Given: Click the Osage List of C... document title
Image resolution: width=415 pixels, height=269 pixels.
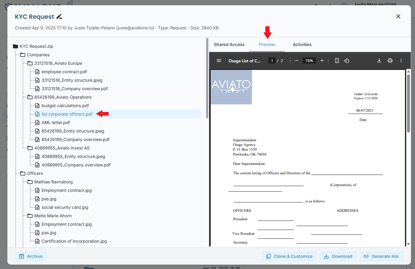Looking at the screenshot, I should click(x=245, y=61).
